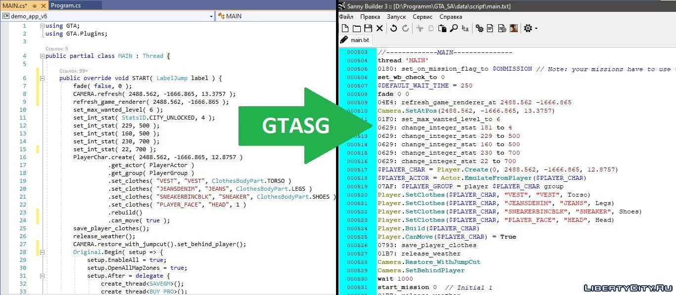Click '$DEFAULT_WAIT_TIME = 250' line

425,85
